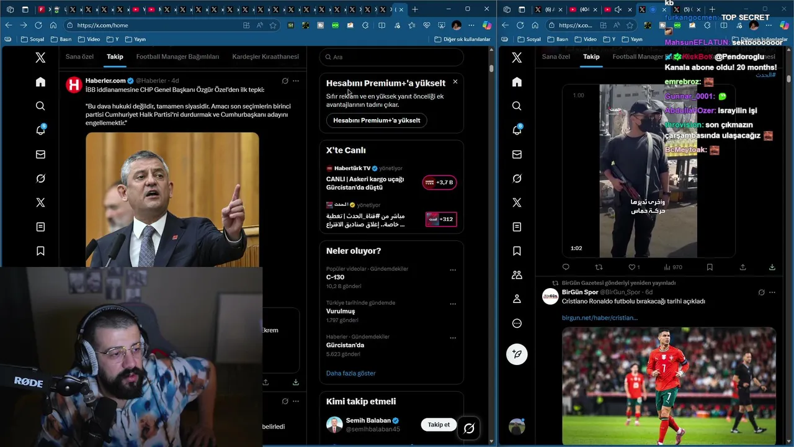This screenshot has height=447, width=794.
Task: Open Lists icon in left X sidebar
Action: (x=40, y=227)
